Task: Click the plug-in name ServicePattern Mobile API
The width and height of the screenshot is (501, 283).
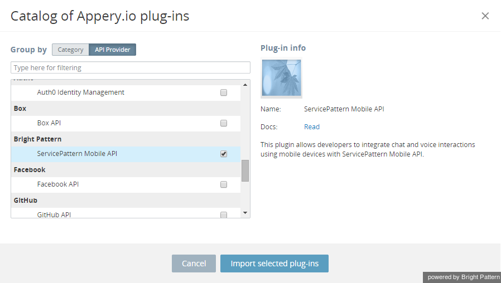Action: 344,109
